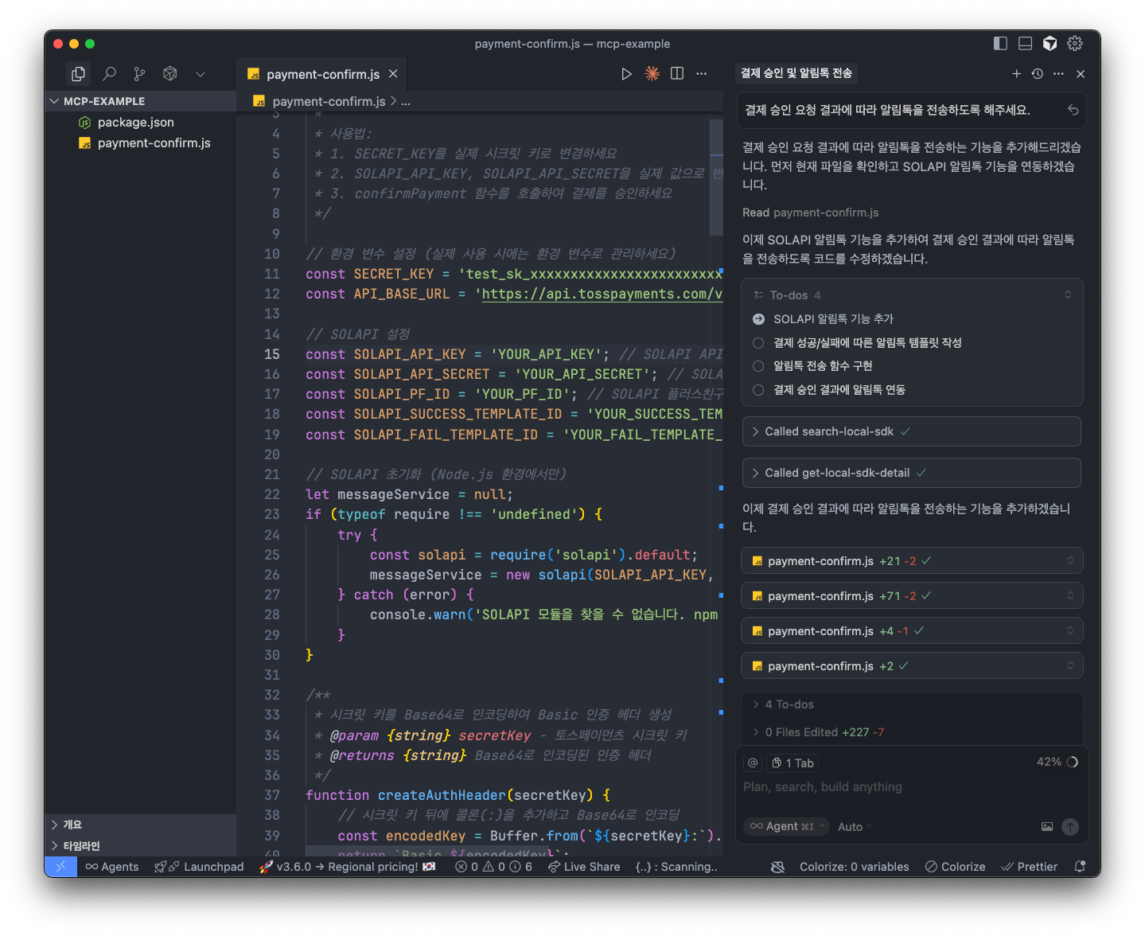Open chat panel more options ellipsis
This screenshot has height=936, width=1145.
click(x=1058, y=74)
